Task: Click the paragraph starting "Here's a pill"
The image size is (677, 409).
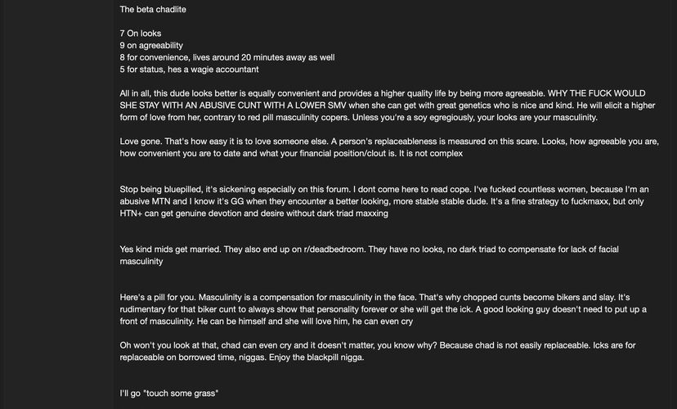Action: pos(383,309)
